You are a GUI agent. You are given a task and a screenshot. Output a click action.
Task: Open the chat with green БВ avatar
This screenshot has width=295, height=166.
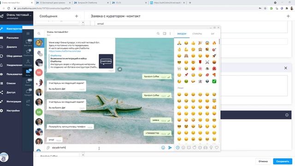(x=39, y=112)
